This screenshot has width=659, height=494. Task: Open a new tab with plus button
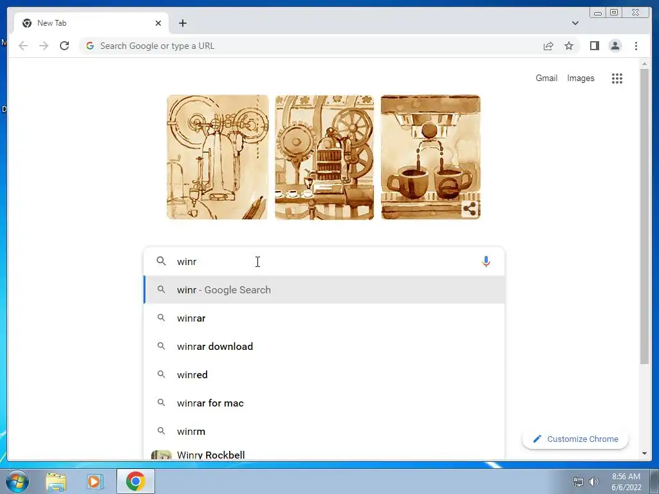pos(183,23)
